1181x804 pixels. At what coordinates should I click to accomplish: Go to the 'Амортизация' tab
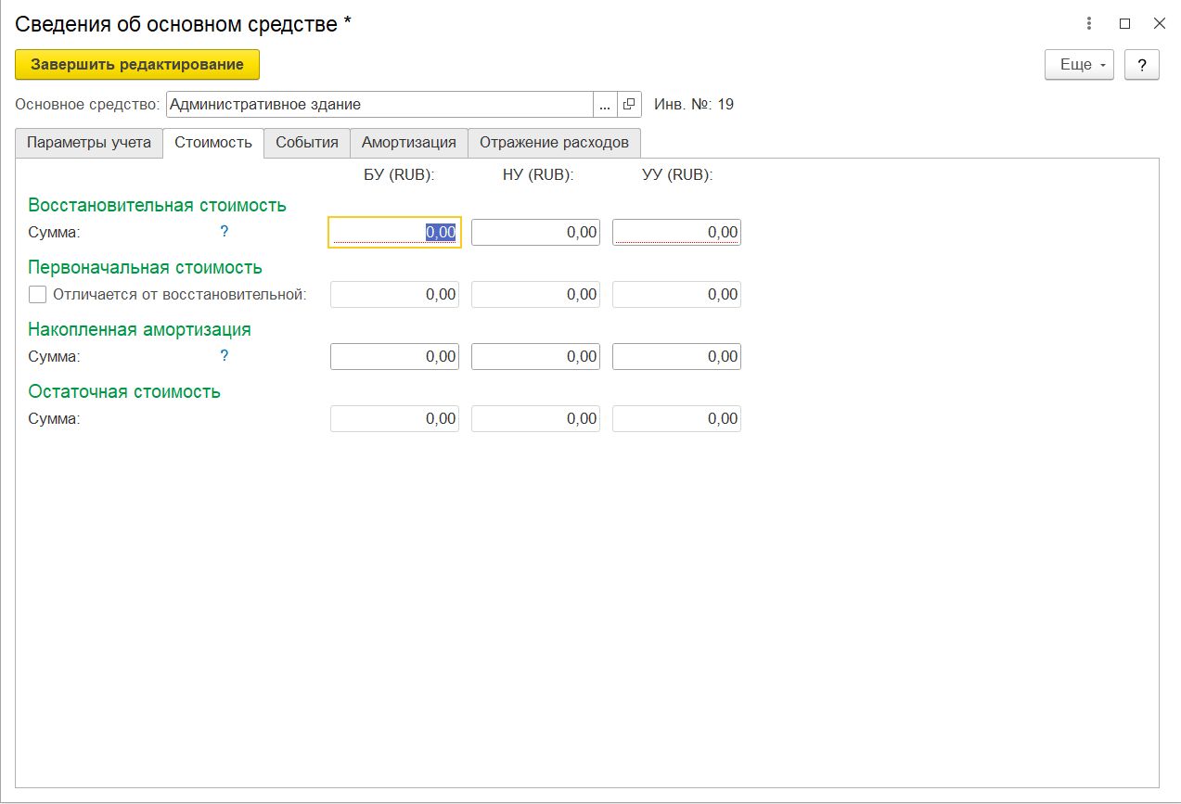409,143
